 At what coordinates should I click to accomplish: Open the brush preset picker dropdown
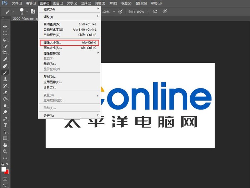tap(27, 12)
